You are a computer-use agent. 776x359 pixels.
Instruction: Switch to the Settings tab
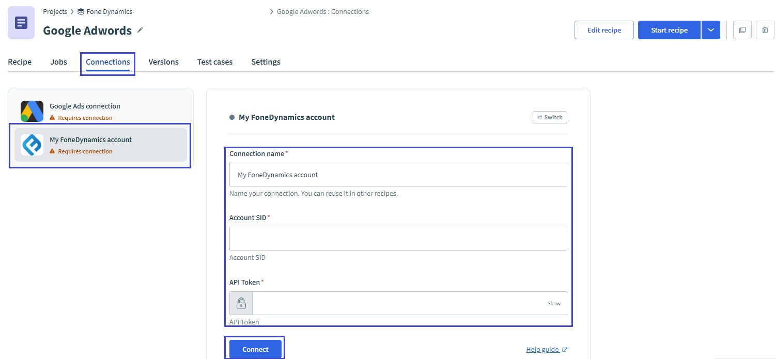pyautogui.click(x=266, y=62)
